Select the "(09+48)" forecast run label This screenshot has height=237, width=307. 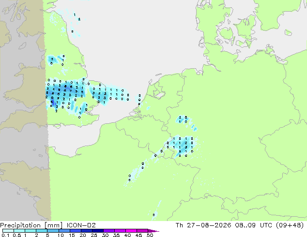[290, 225]
